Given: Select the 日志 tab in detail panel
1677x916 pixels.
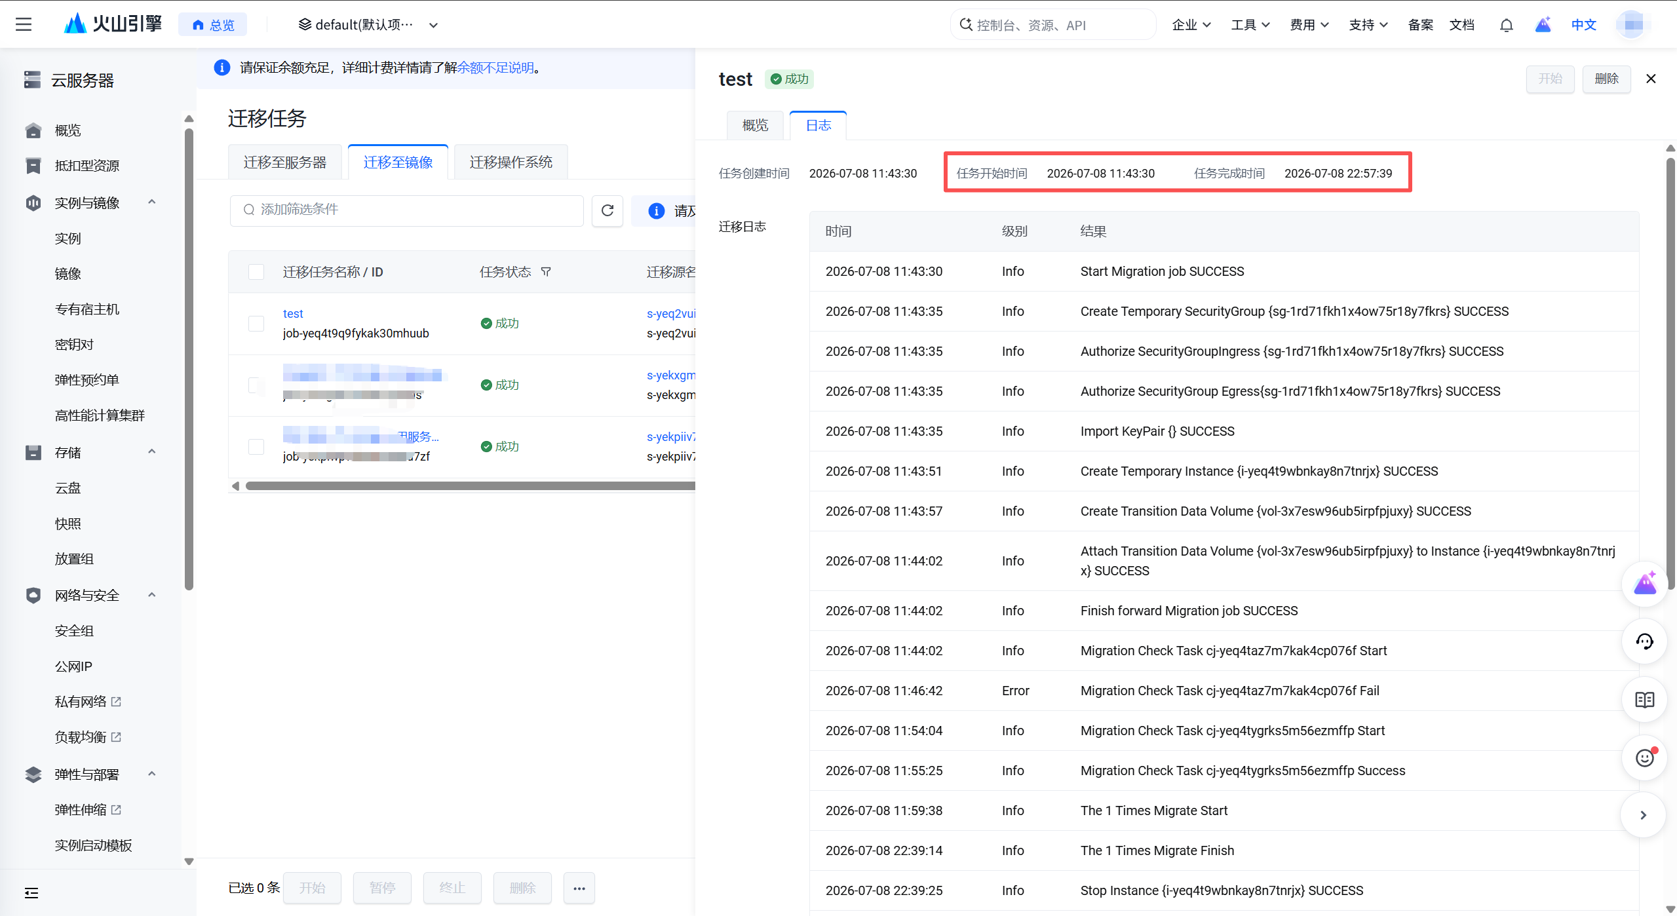Looking at the screenshot, I should click(x=818, y=125).
